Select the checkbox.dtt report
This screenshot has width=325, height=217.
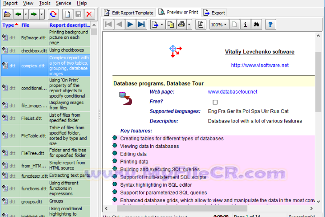tap(46, 50)
